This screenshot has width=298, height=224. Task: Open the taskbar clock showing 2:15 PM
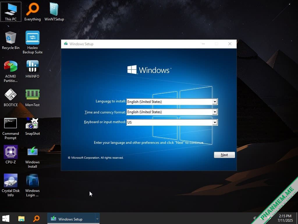tap(285, 218)
